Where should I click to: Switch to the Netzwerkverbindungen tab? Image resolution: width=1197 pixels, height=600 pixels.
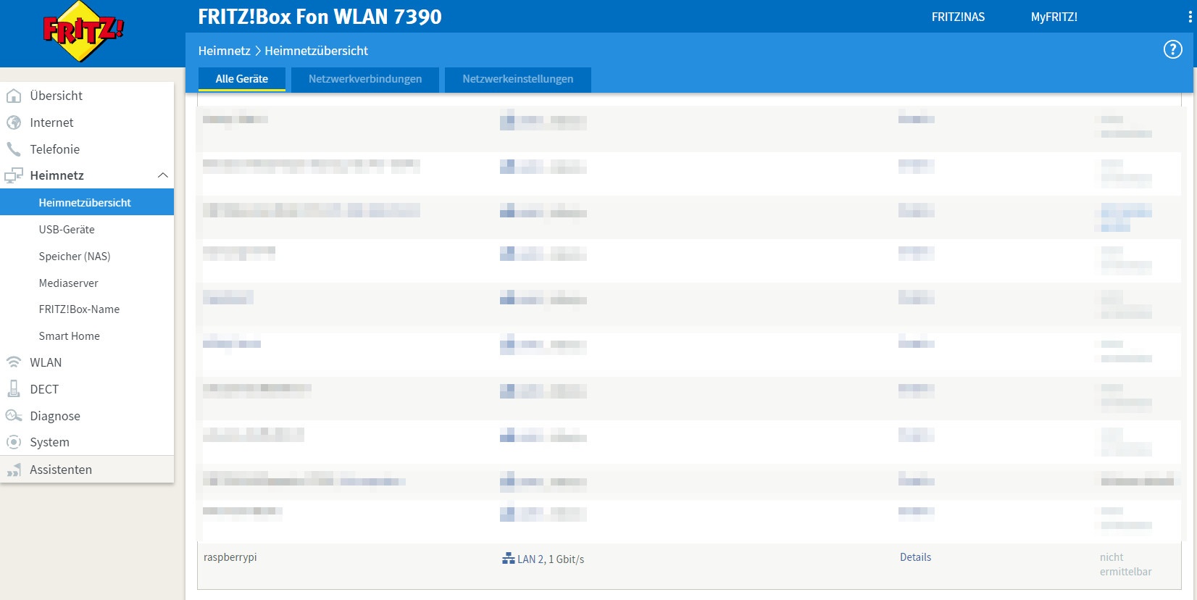(365, 79)
